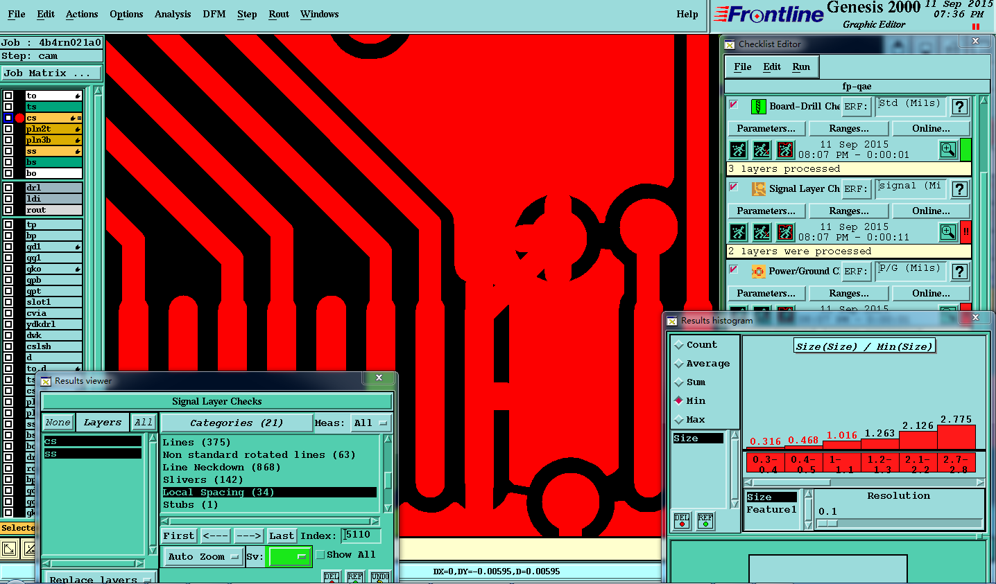
Task: Click First result button
Action: (179, 536)
